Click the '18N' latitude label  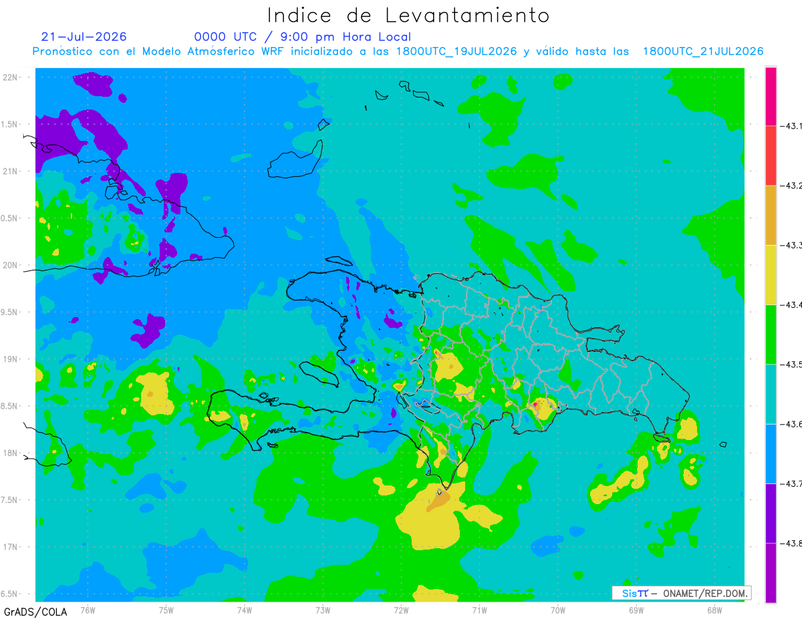click(x=10, y=453)
